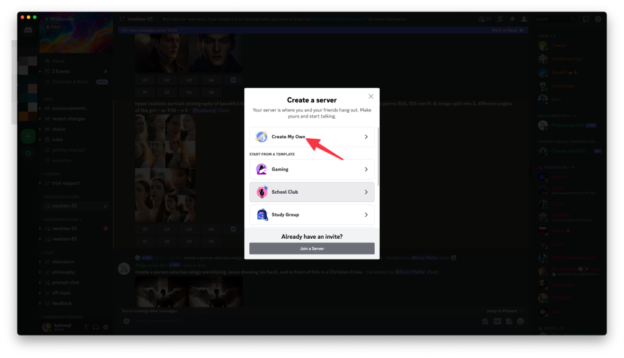
Task: Open the Home item in channel list
Action: (x=76, y=61)
